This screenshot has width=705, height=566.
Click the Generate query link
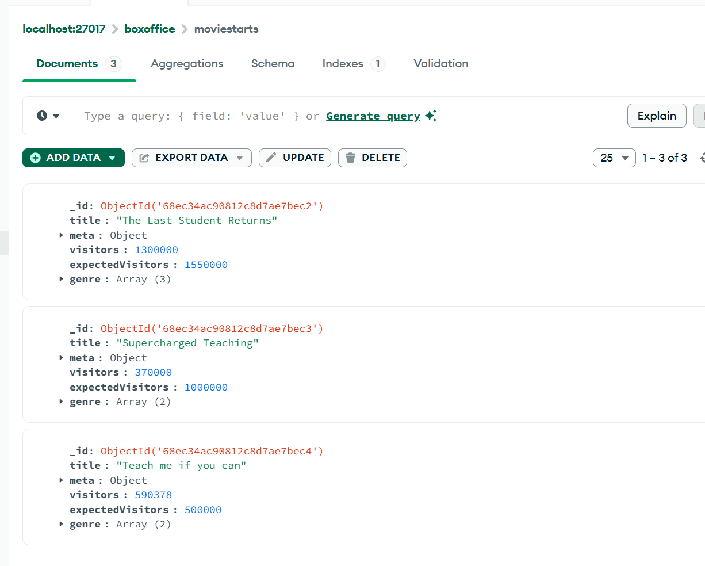(373, 116)
